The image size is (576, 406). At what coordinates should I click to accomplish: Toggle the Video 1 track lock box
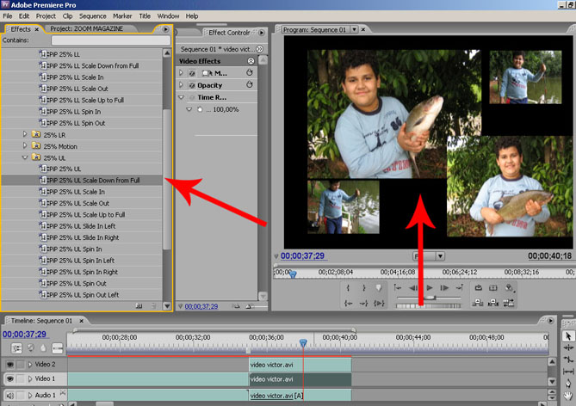point(22,378)
